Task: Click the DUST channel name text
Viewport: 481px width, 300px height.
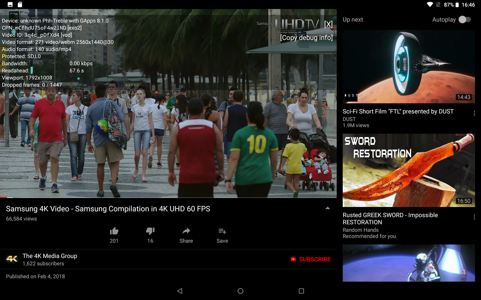Action: point(349,119)
